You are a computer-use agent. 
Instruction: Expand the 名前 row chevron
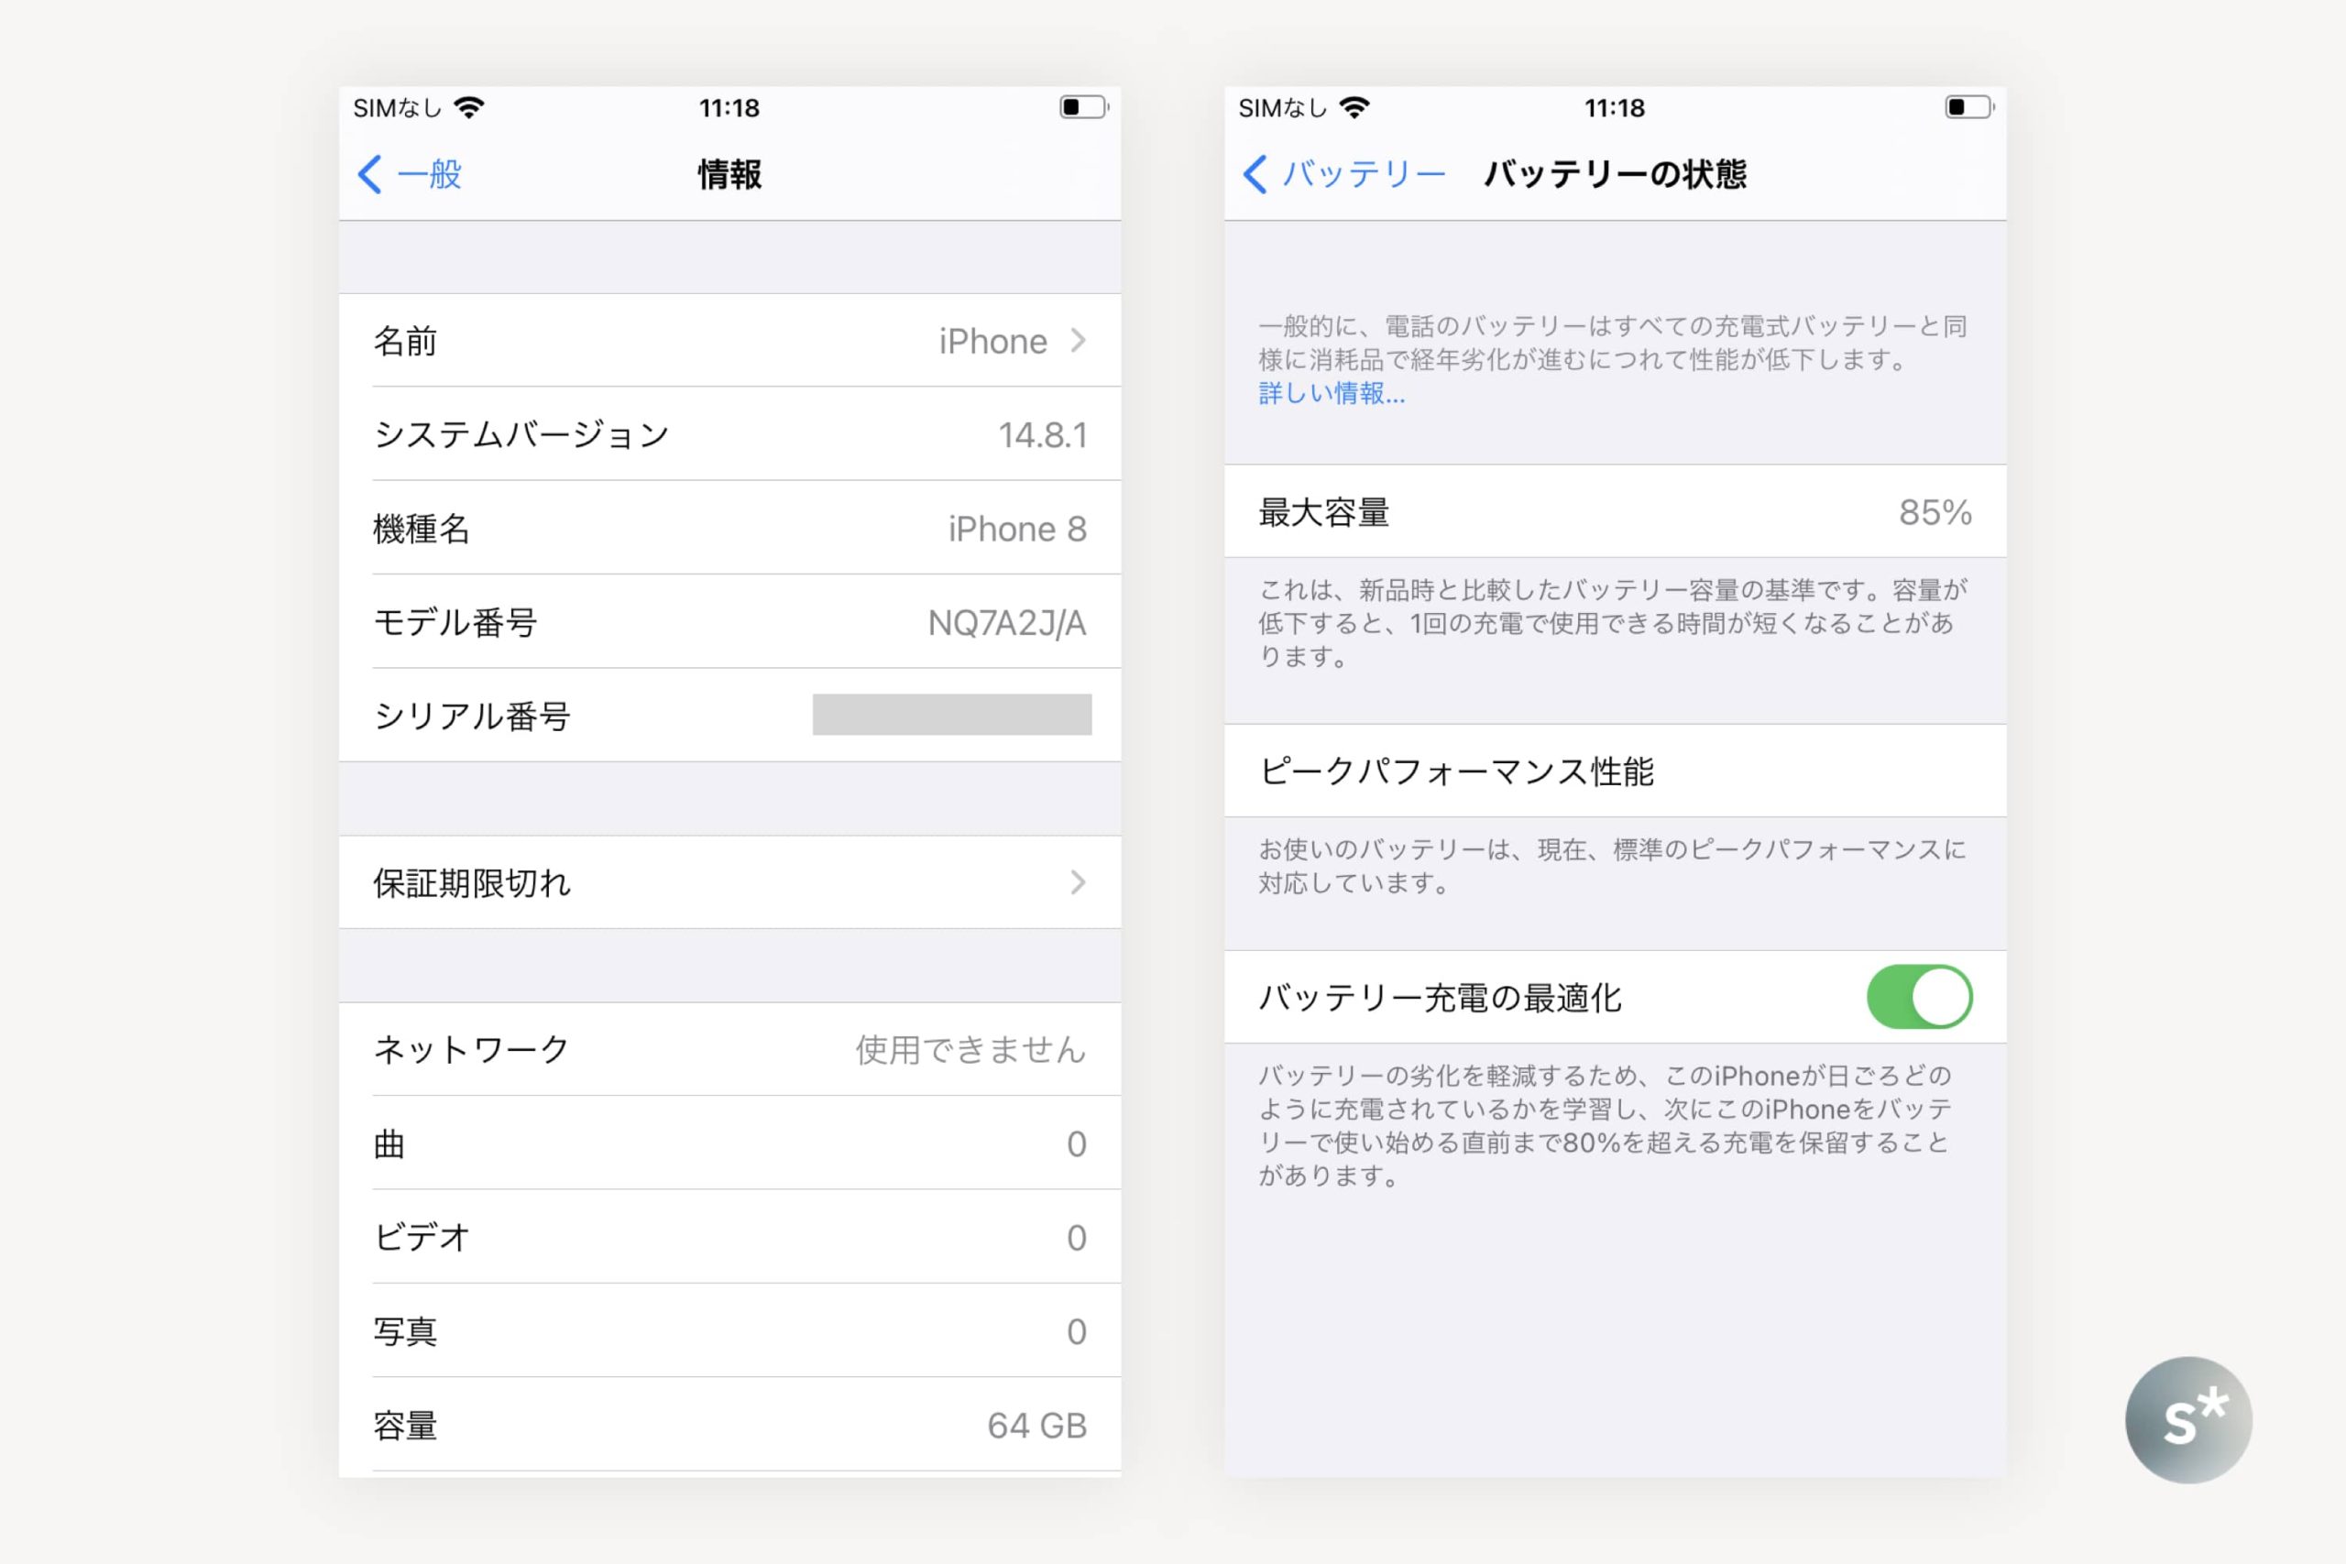coord(1079,341)
